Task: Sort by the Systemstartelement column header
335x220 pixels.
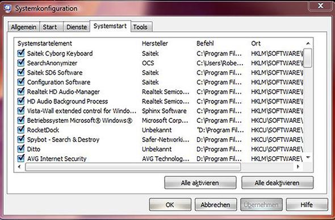Action: 45,43
